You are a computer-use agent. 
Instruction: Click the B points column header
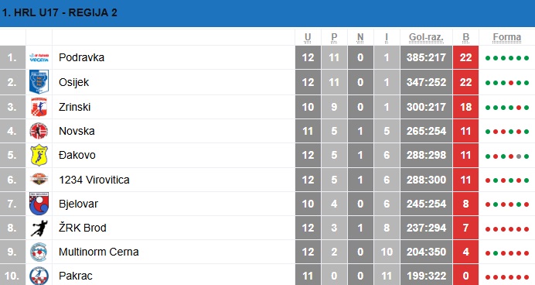(465, 37)
